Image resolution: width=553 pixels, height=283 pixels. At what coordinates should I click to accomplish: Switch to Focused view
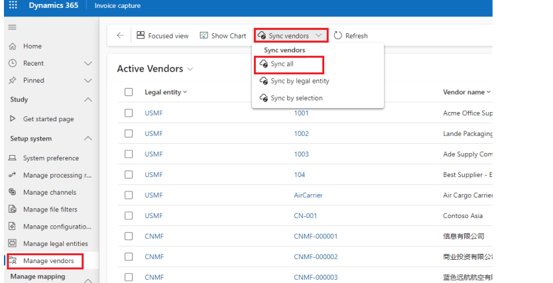[x=162, y=36]
